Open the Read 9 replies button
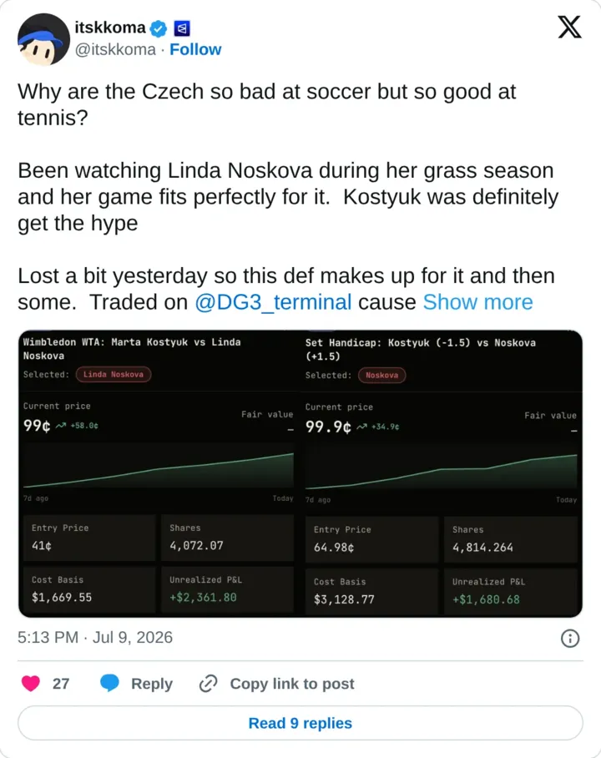 300,723
